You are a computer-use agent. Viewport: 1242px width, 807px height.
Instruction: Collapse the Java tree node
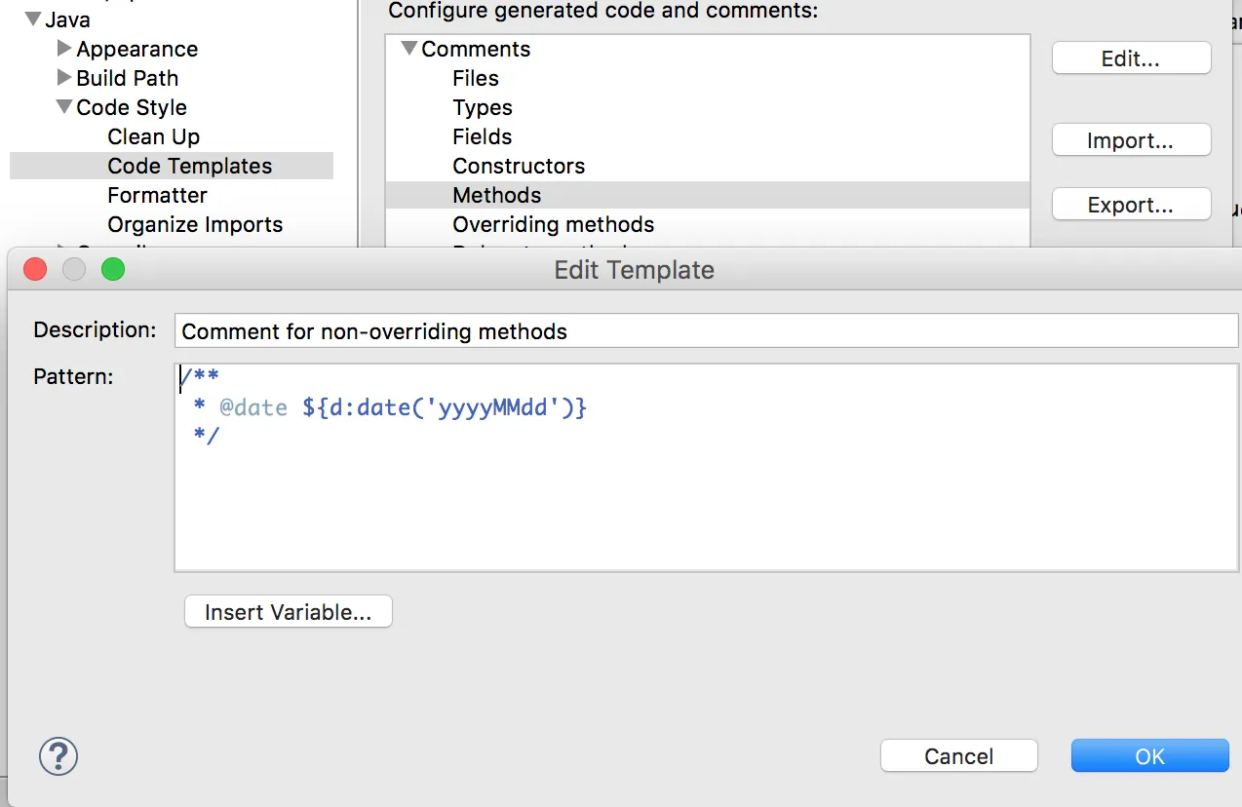tap(33, 19)
